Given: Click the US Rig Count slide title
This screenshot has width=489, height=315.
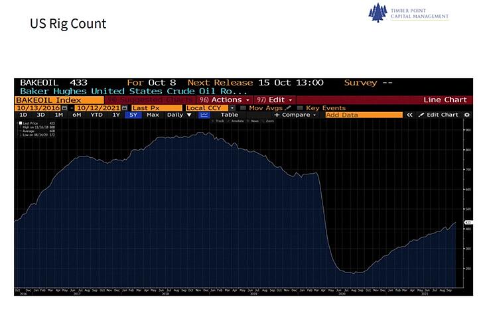Looking at the screenshot, I should click(68, 24).
